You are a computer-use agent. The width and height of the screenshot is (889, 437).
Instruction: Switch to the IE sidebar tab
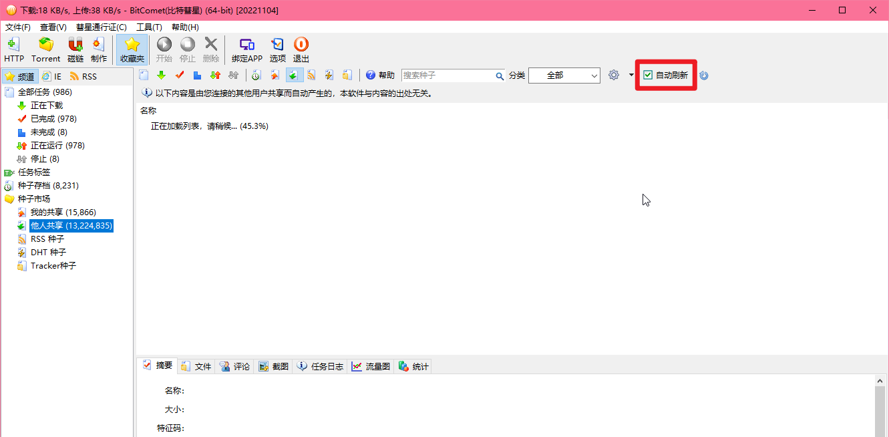pos(51,77)
